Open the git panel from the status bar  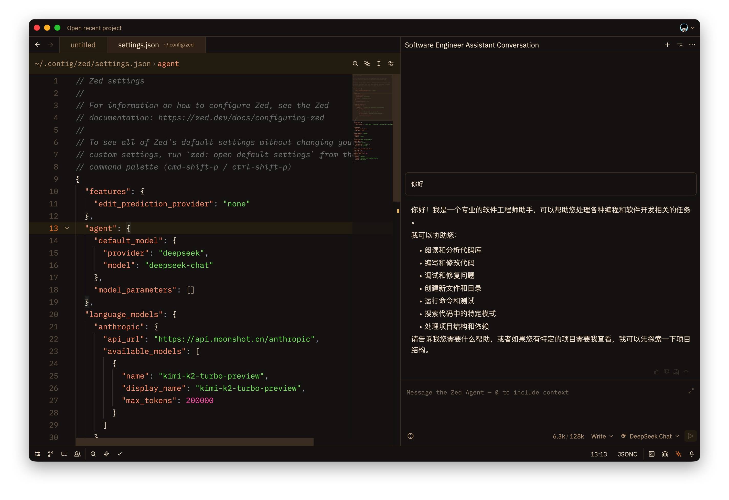coord(50,454)
